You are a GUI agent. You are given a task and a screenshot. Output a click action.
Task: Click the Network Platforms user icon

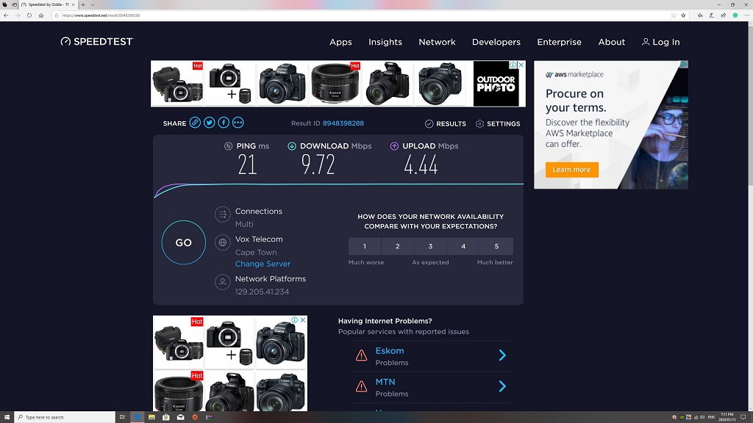point(222,282)
